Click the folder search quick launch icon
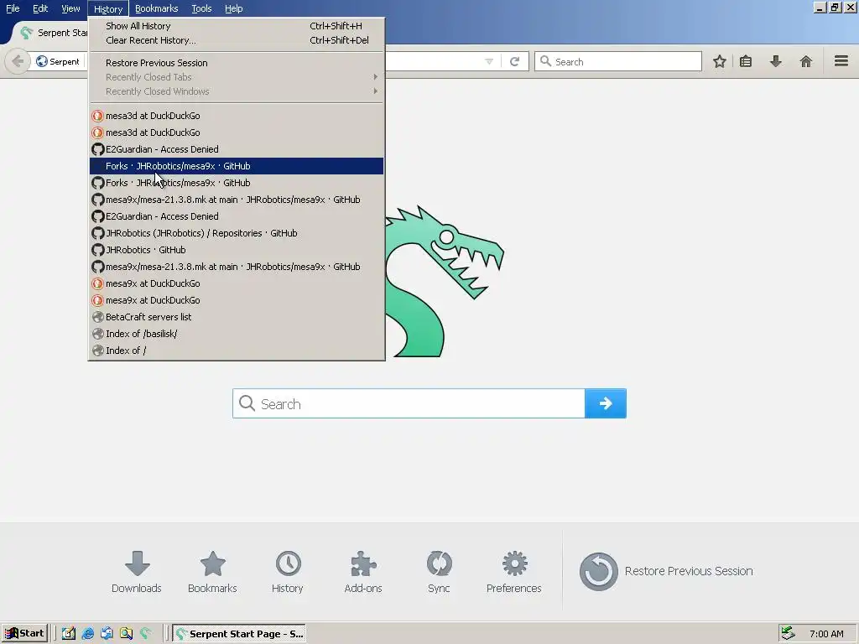Image resolution: width=859 pixels, height=644 pixels. (126, 634)
